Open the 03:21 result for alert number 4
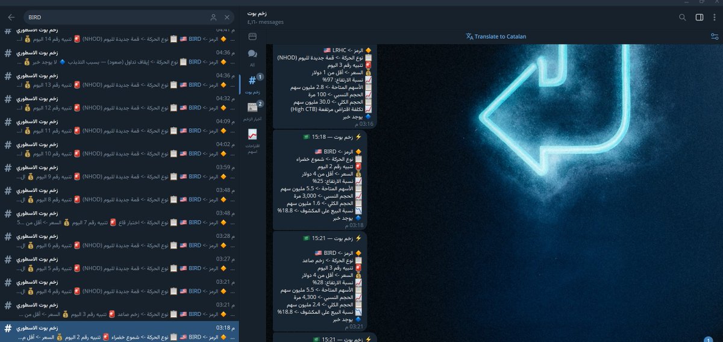 119,286
